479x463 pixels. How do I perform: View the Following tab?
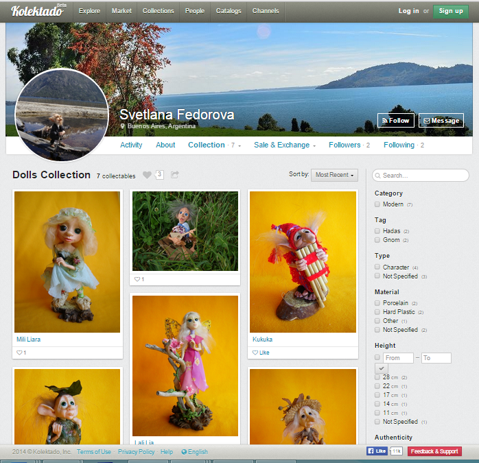tap(404, 145)
